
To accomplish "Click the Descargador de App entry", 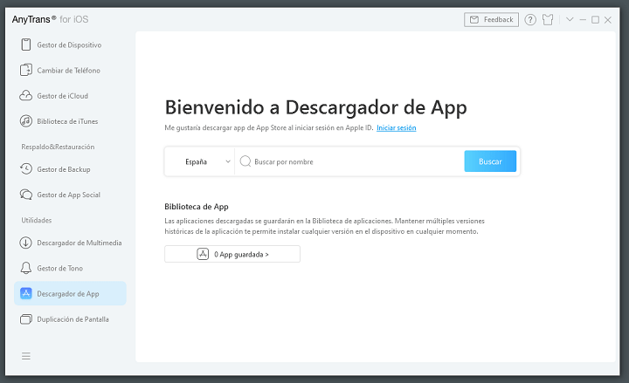I will [70, 293].
